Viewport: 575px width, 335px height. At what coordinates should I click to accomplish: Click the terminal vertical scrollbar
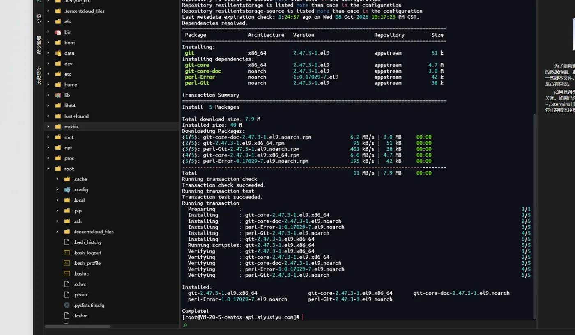point(534,216)
